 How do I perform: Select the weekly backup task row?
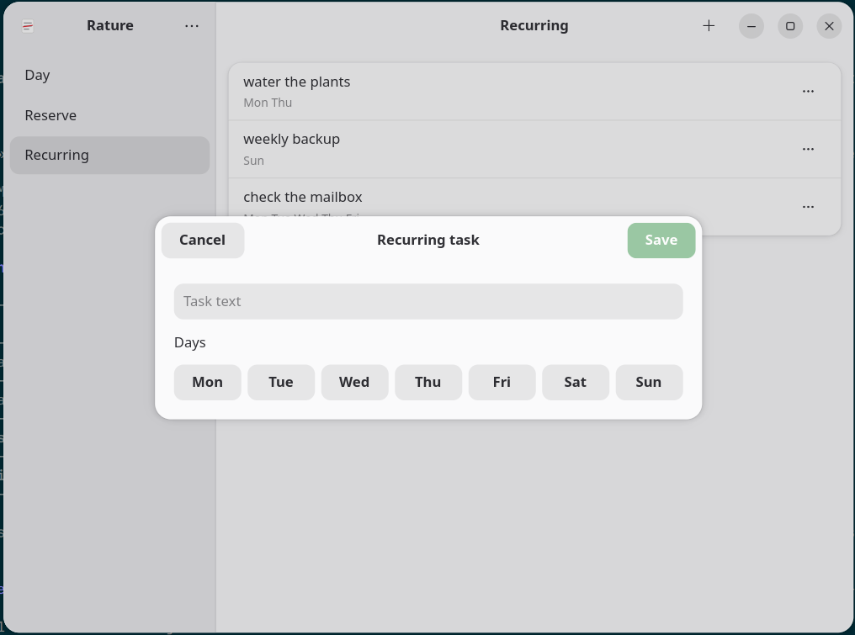[534, 150]
